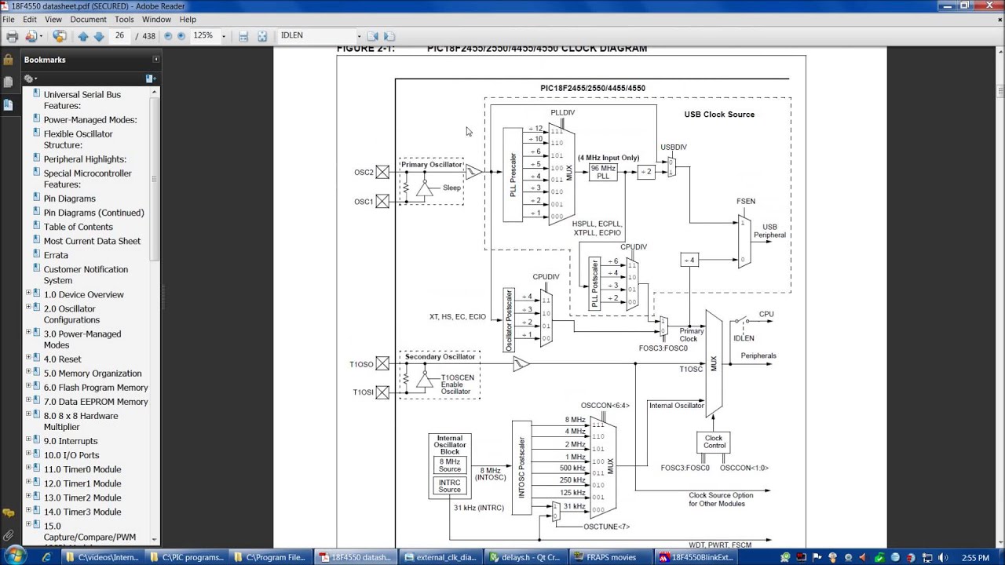Select the Bookmarks panel sidebar icon
Image resolution: width=1005 pixels, height=565 pixels.
(8, 104)
